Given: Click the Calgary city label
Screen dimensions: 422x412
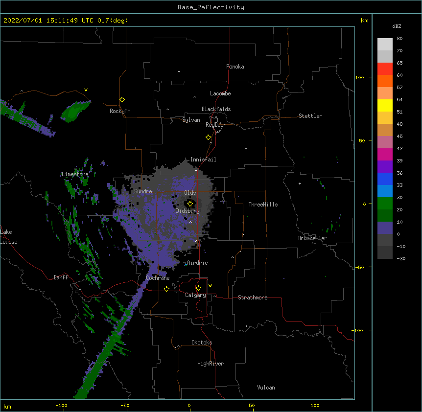Looking at the screenshot, I should pos(195,295).
